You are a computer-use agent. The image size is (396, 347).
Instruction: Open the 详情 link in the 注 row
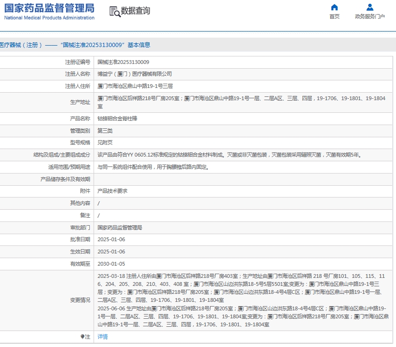103,337
